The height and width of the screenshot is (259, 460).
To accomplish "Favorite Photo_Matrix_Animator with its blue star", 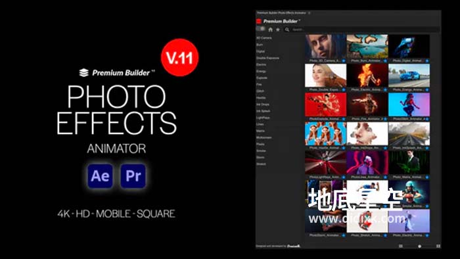I will click(427, 177).
